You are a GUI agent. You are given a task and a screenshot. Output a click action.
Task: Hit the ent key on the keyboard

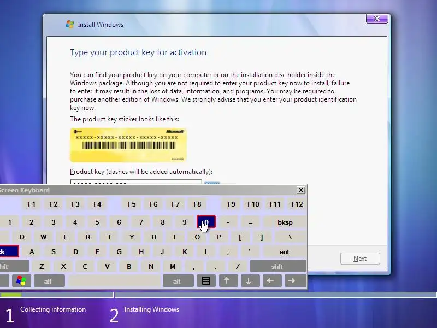point(284,252)
